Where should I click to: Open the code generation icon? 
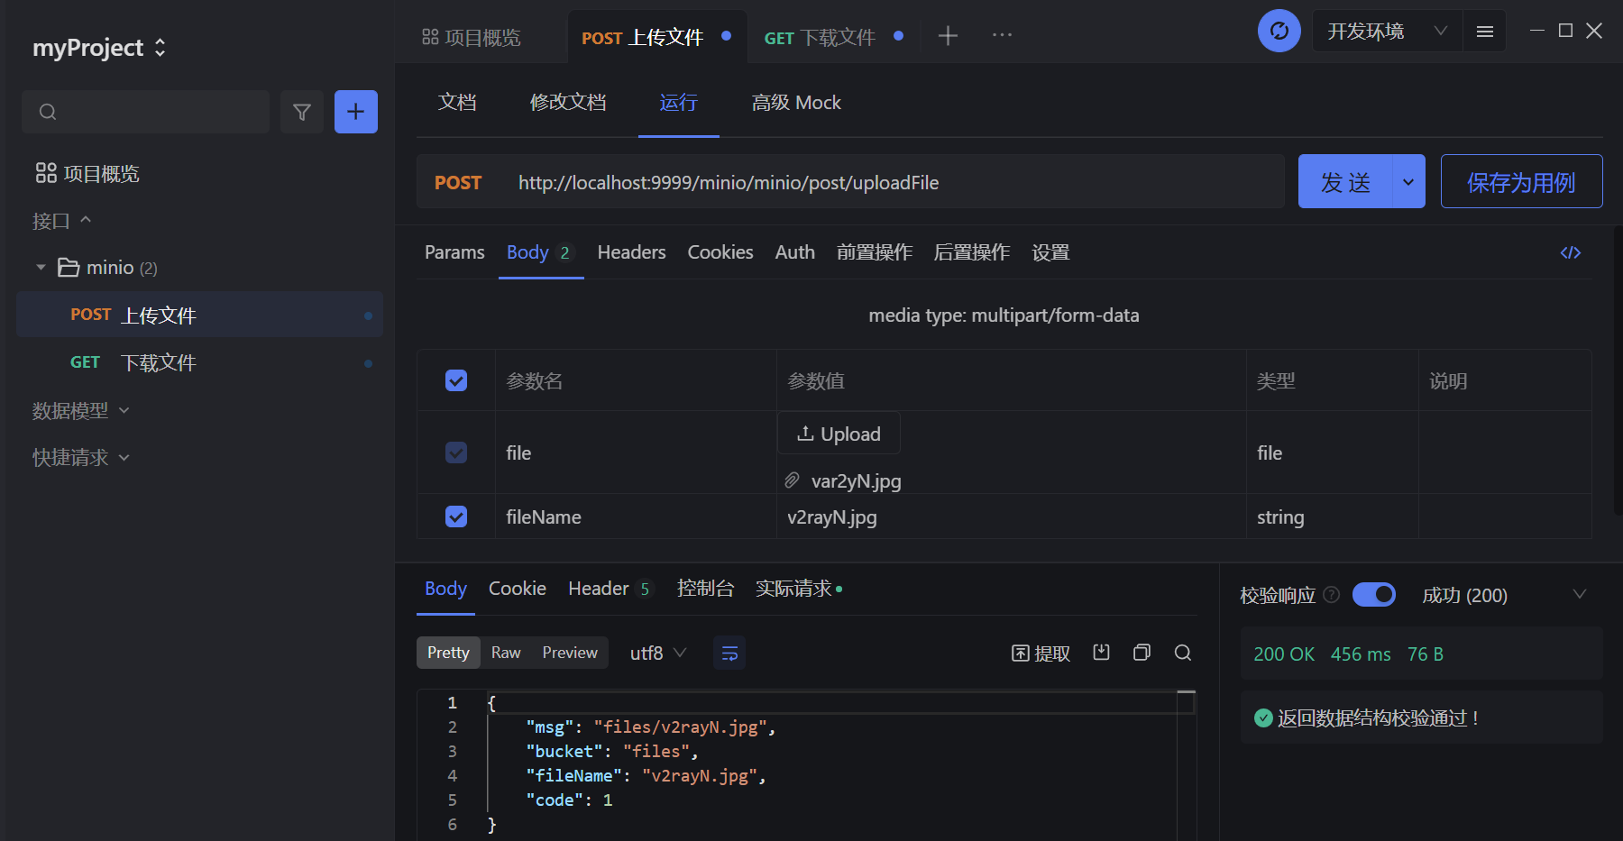1570,252
